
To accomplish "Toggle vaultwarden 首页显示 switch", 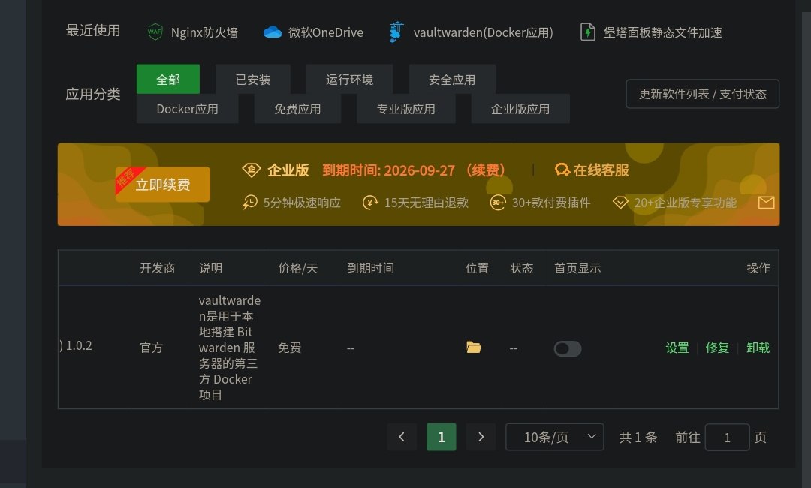I will pos(568,348).
